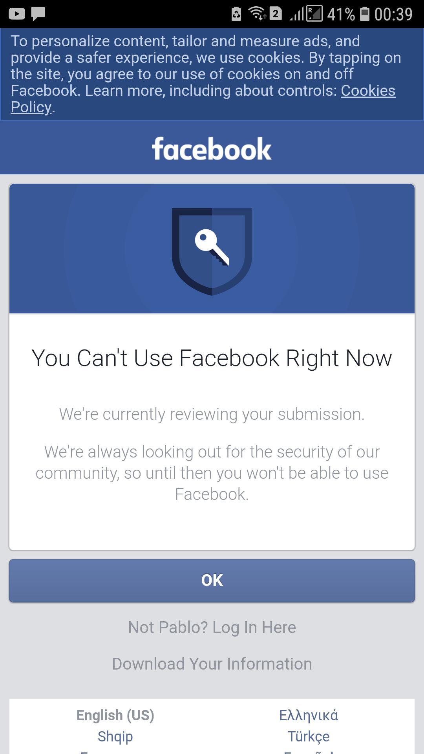Open the Cookies Policy link
This screenshot has height=754, width=424.
coord(367,91)
